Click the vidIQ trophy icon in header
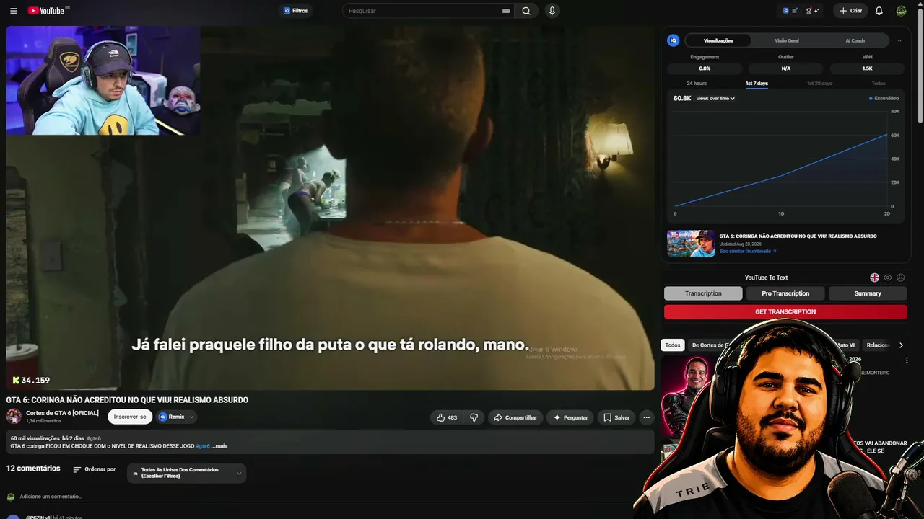924x519 pixels. point(808,11)
